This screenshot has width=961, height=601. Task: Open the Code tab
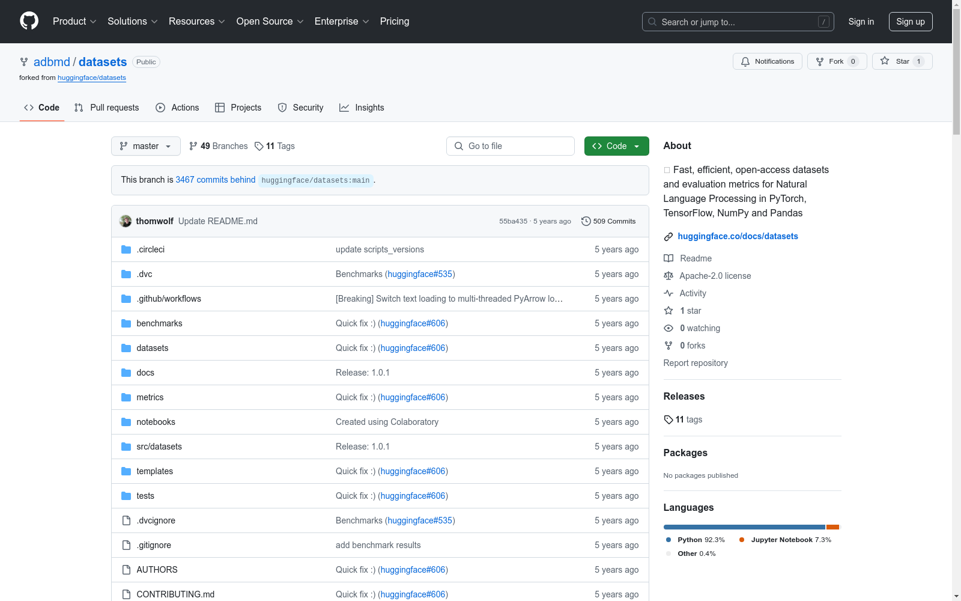(x=42, y=108)
